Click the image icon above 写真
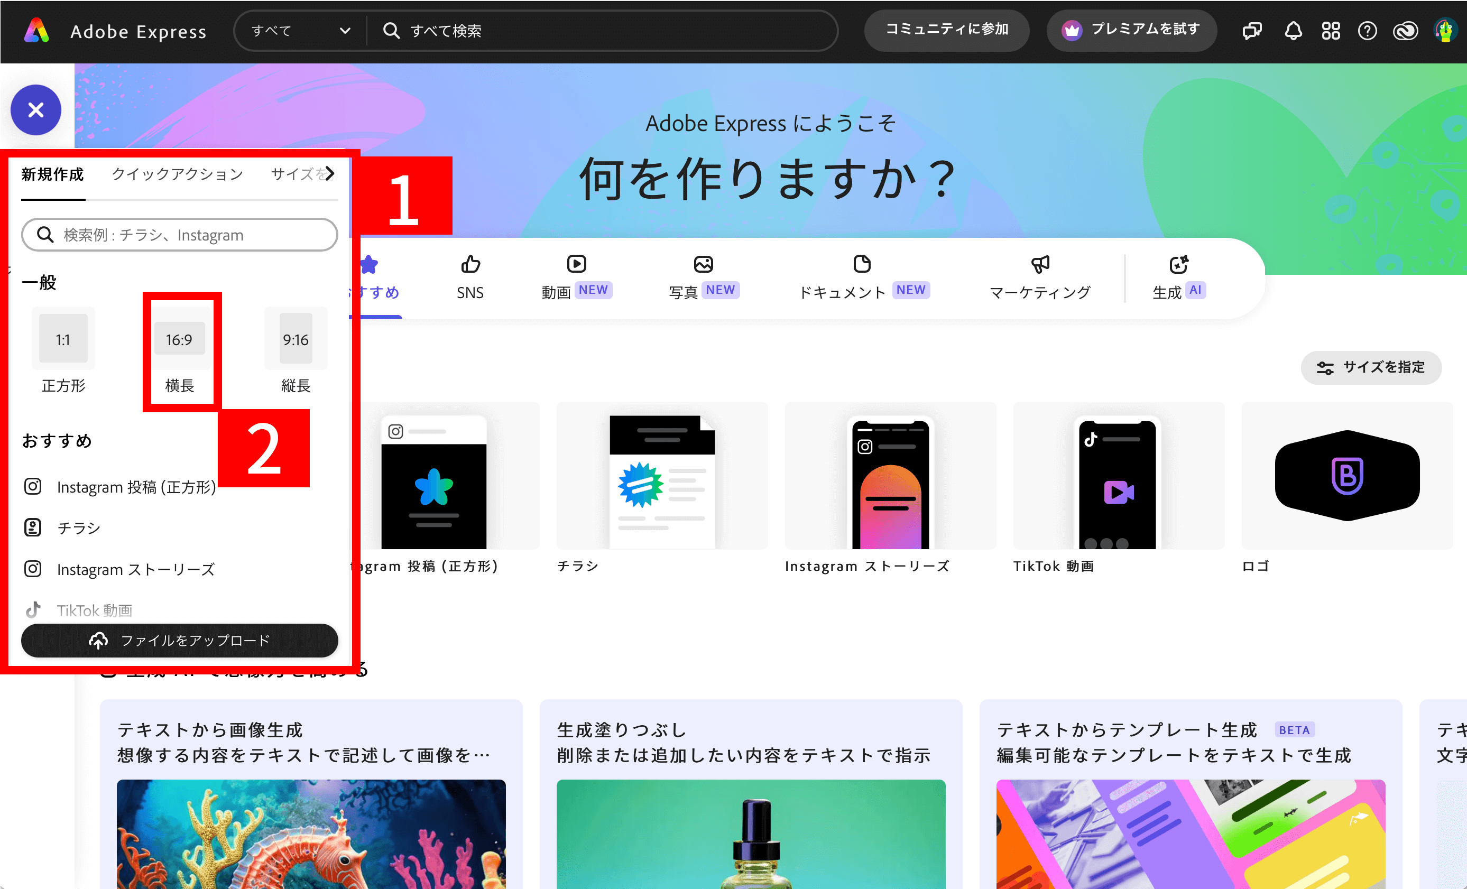This screenshot has width=1467, height=889. tap(703, 263)
